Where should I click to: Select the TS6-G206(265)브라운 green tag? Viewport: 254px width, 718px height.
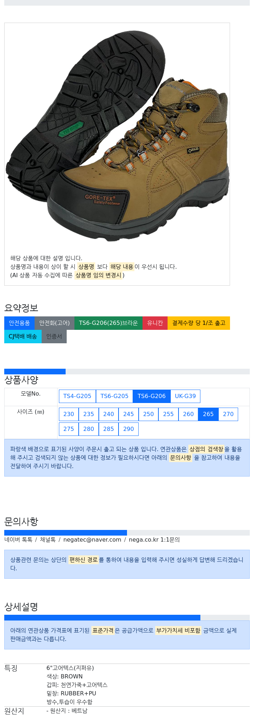[108, 323]
